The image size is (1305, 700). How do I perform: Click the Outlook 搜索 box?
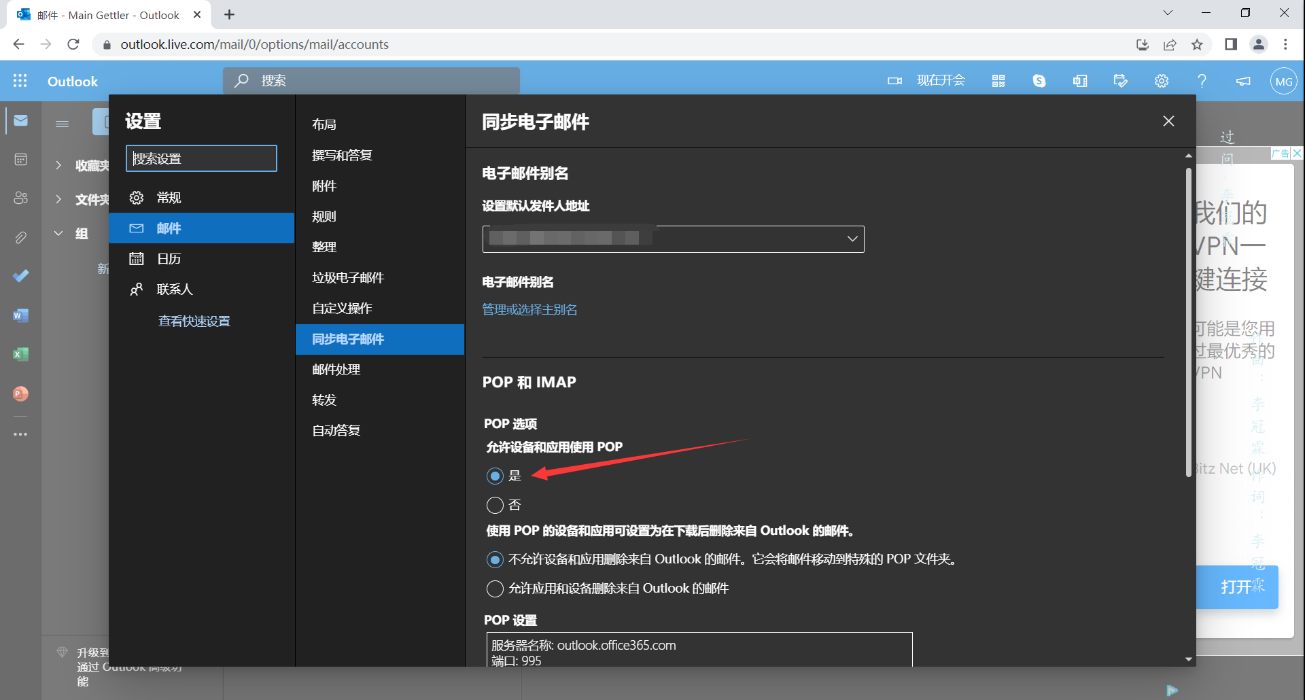coord(371,81)
